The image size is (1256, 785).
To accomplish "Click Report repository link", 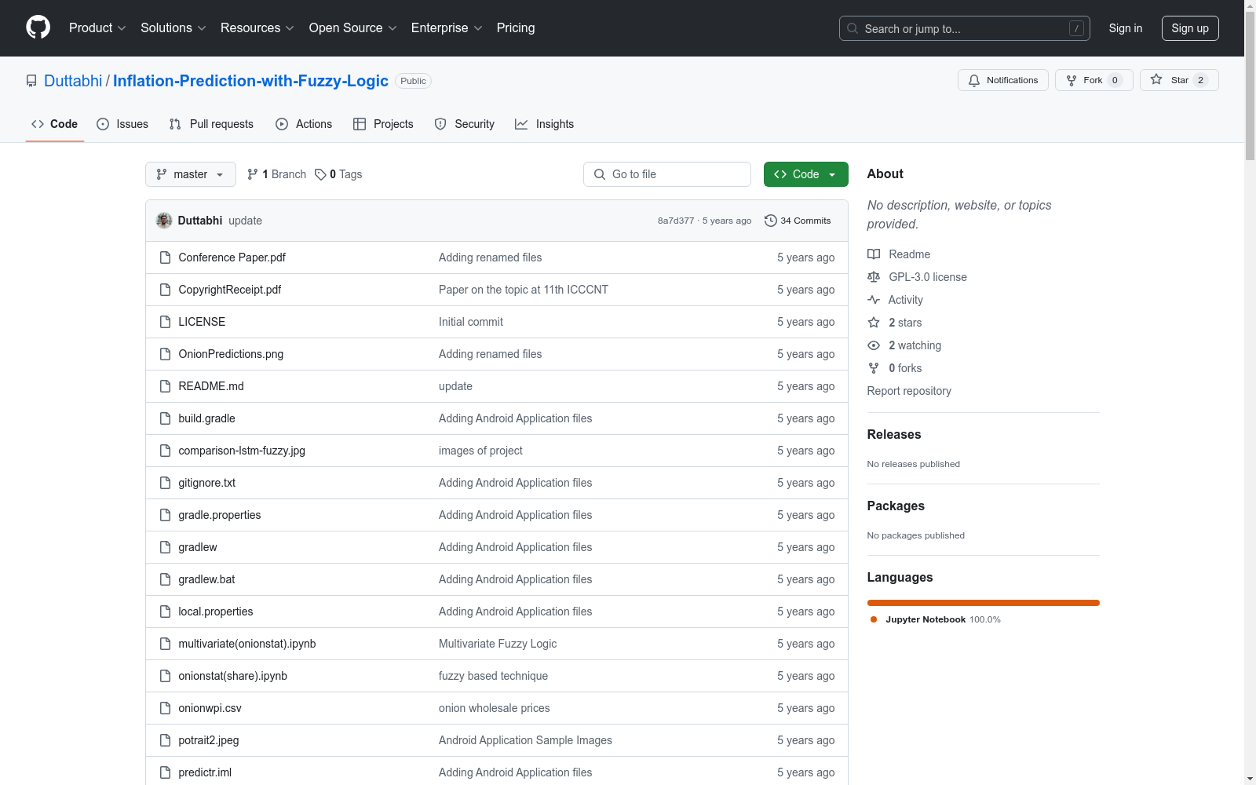I will [909, 391].
